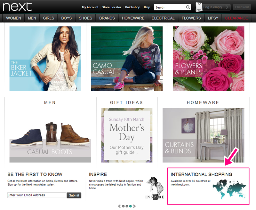The image size is (256, 210).
Task: Click the search magnifier icon
Action: (188, 7)
